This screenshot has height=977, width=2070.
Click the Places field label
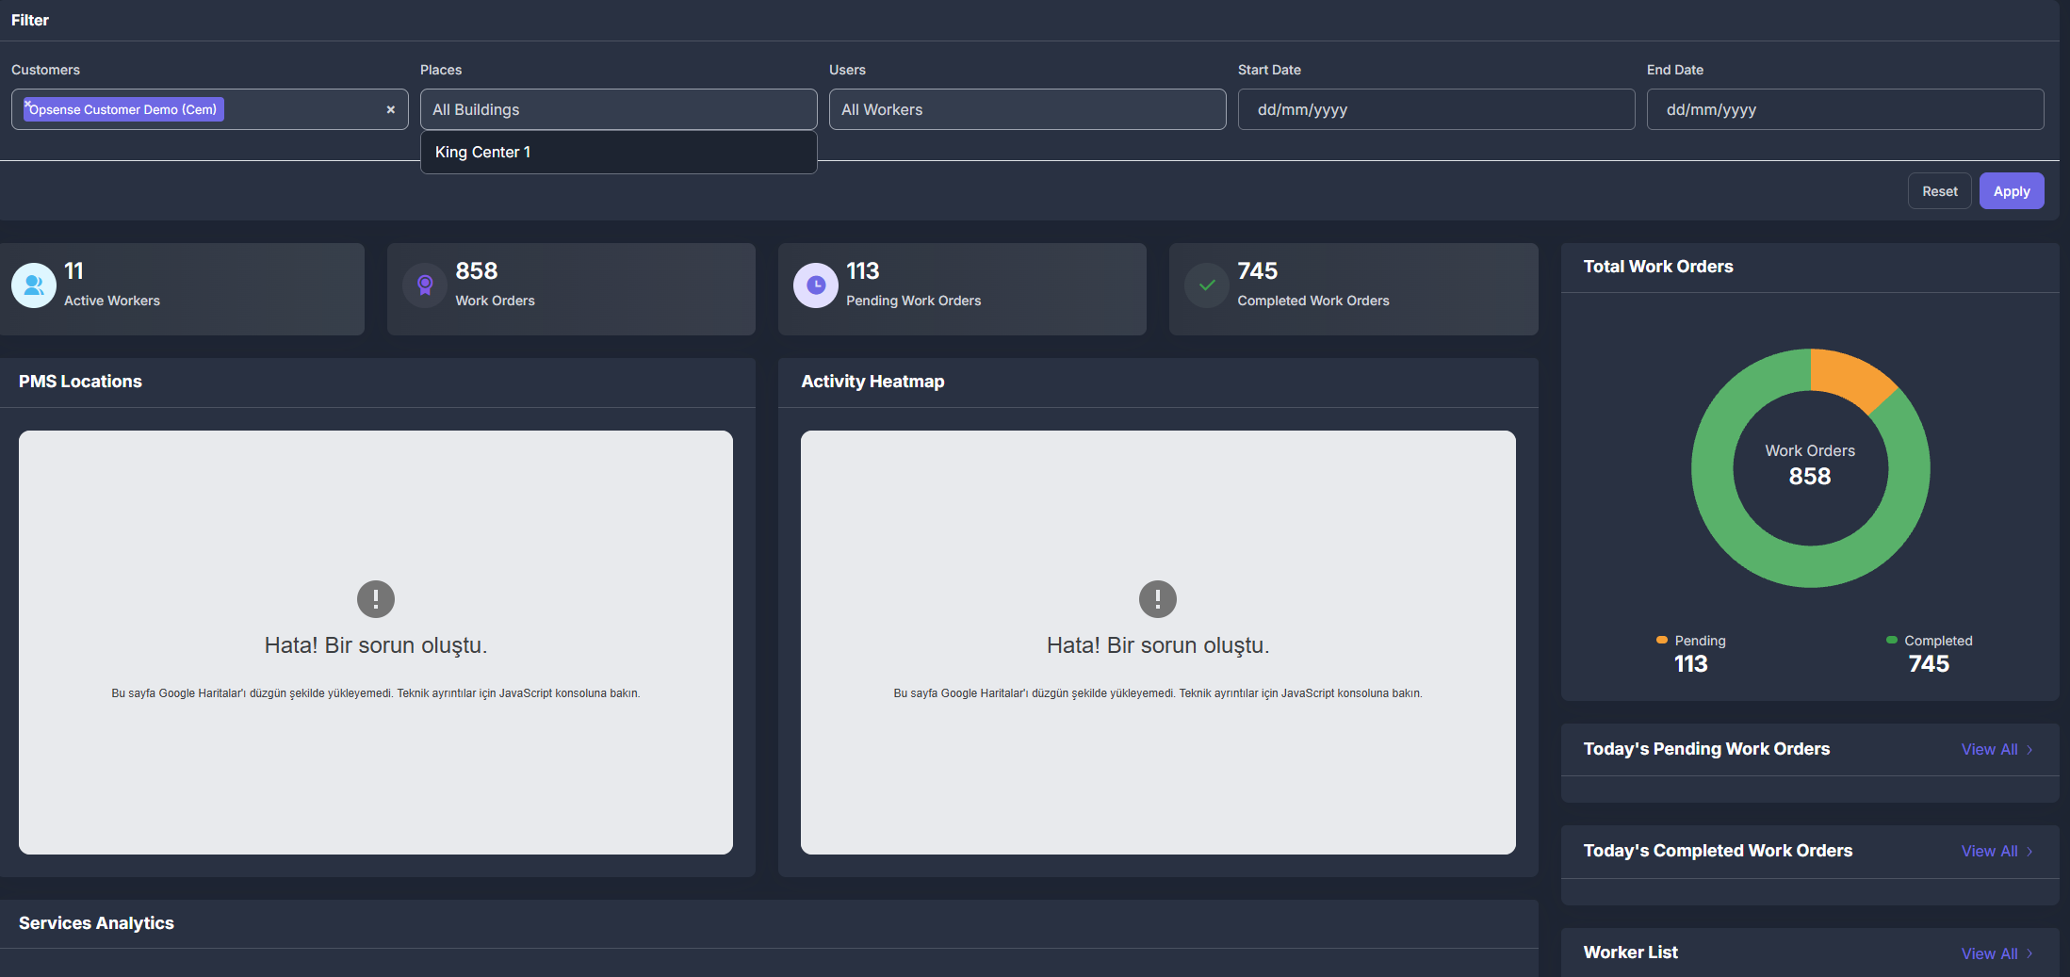point(441,70)
